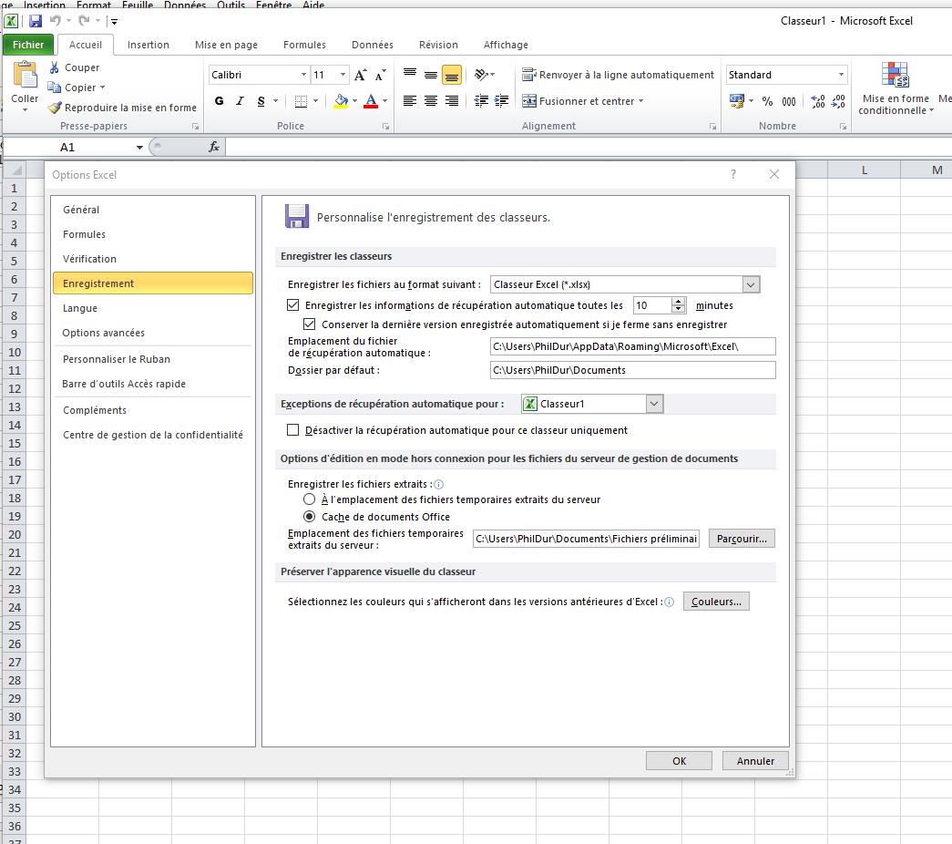Click the Bold (G) formatting icon
The height and width of the screenshot is (844, 952).
[x=220, y=101]
